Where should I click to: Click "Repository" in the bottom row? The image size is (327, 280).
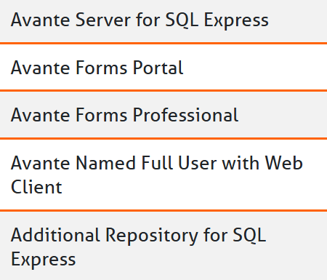pos(152,236)
